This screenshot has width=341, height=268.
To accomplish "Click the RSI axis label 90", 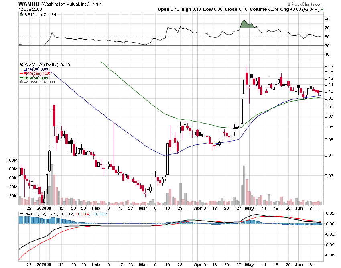I will (x=327, y=19).
